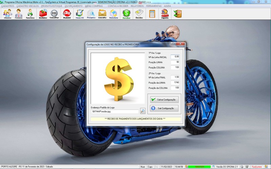271x169 pixels.
Task: Open the OS/ORÇAMENTO menu
Action: (74, 6)
